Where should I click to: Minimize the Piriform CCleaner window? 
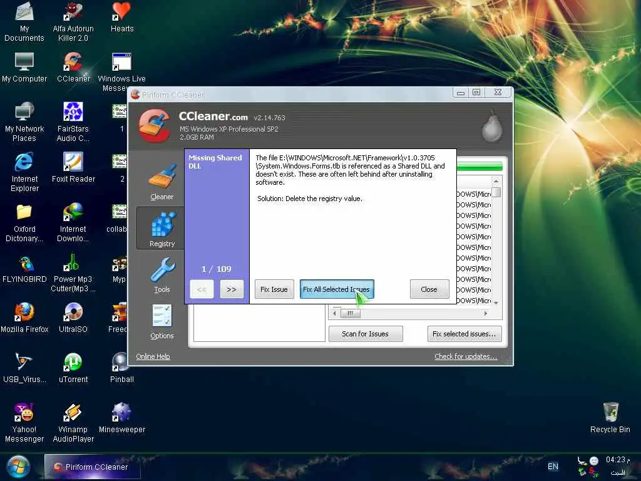point(461,93)
